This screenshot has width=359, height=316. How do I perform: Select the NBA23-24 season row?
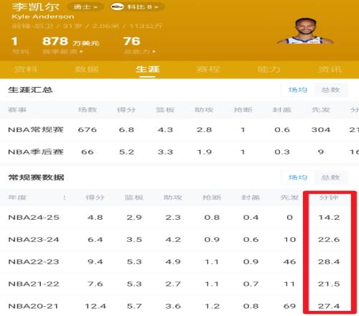point(179,239)
